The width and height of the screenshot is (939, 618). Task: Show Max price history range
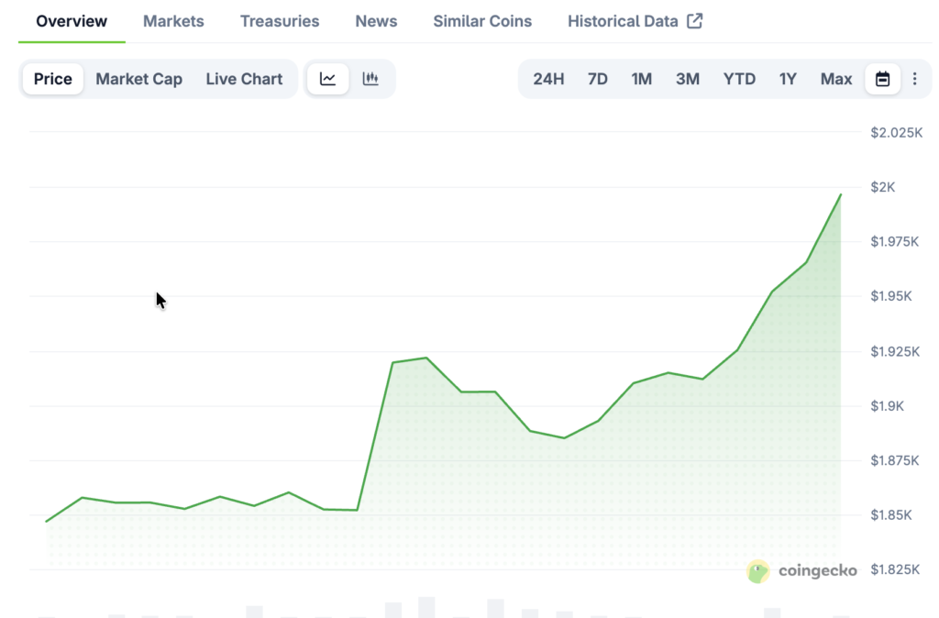tap(835, 79)
